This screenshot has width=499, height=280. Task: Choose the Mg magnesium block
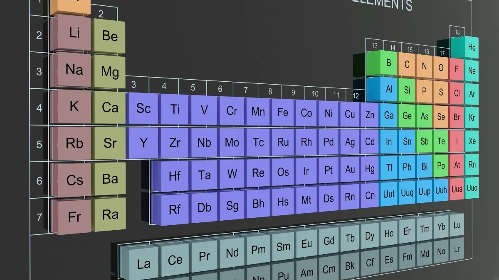pyautogui.click(x=109, y=72)
